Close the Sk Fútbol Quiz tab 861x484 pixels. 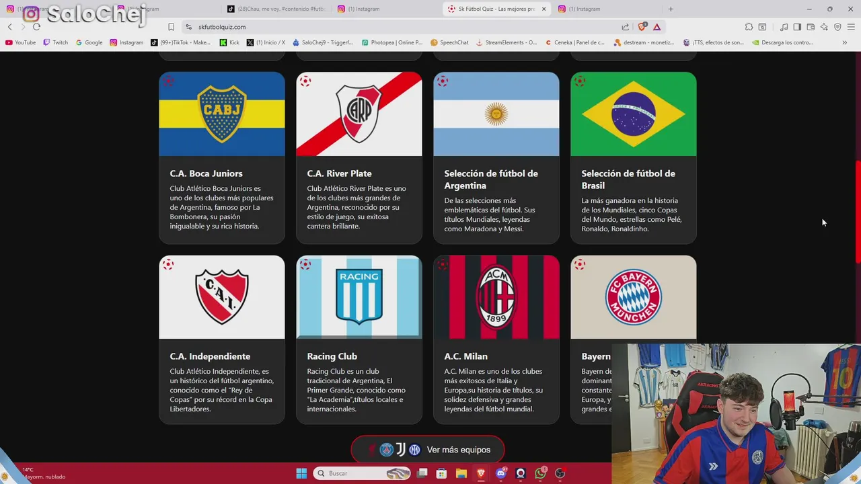click(x=544, y=9)
